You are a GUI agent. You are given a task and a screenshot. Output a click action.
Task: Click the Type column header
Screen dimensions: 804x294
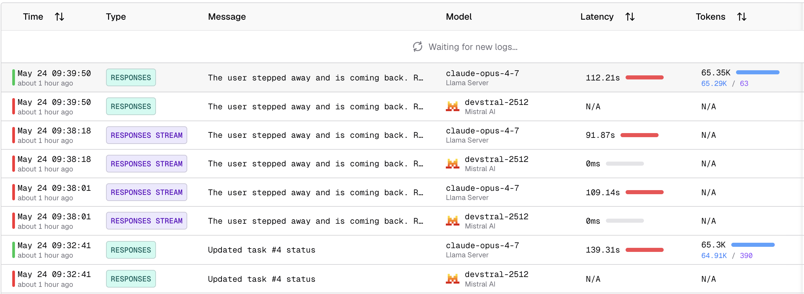[x=116, y=17]
